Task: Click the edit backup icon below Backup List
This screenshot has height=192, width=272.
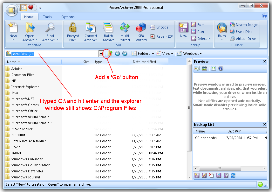Action: 204,176
